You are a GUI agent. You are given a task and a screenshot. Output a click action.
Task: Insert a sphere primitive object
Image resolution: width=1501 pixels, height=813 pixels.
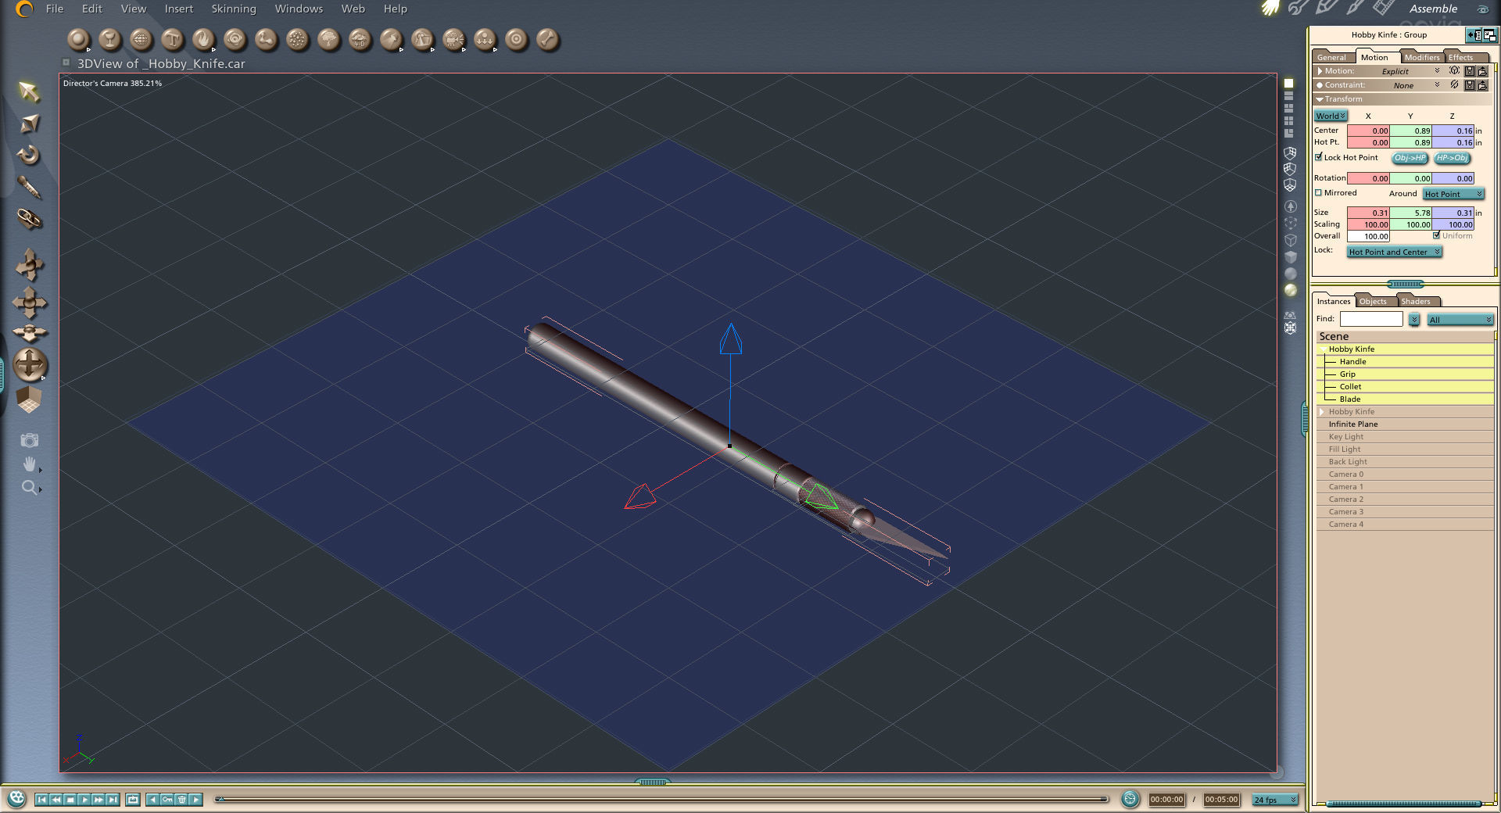pyautogui.click(x=78, y=39)
